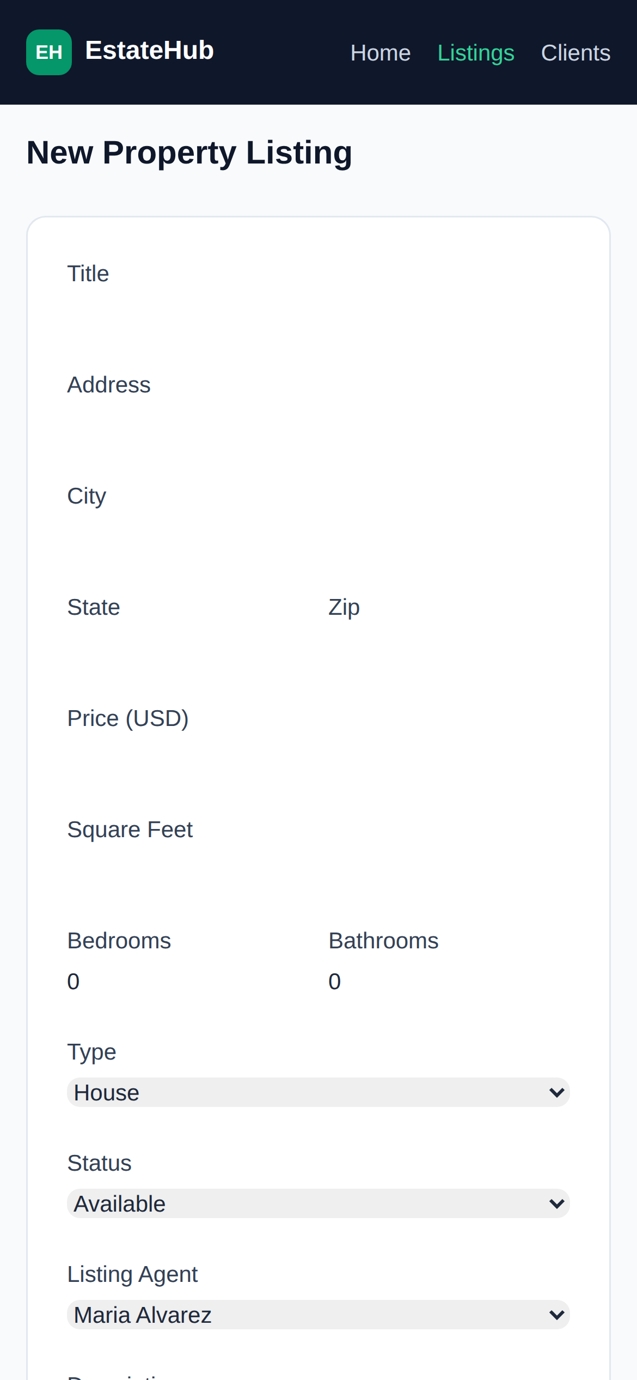Click the Square Feet field

(318, 870)
